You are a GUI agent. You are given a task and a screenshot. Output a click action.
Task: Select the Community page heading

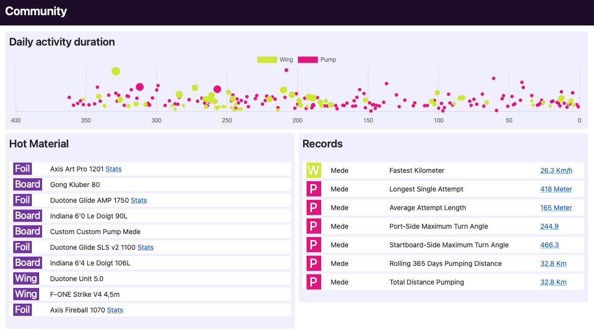[36, 11]
